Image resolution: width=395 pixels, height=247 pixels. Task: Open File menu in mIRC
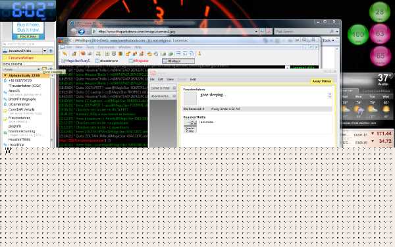[x=69, y=47]
